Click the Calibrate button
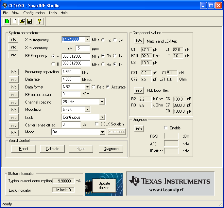224x208 pixels. point(52,149)
